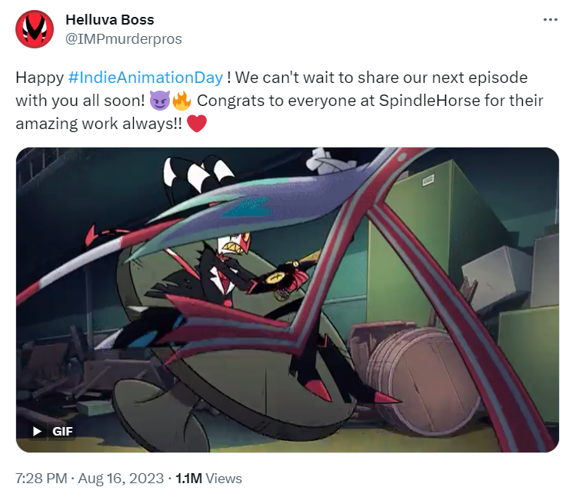Open the 7:28 PM timestamp link
Viewport: 569px width, 497px height.
tap(41, 478)
